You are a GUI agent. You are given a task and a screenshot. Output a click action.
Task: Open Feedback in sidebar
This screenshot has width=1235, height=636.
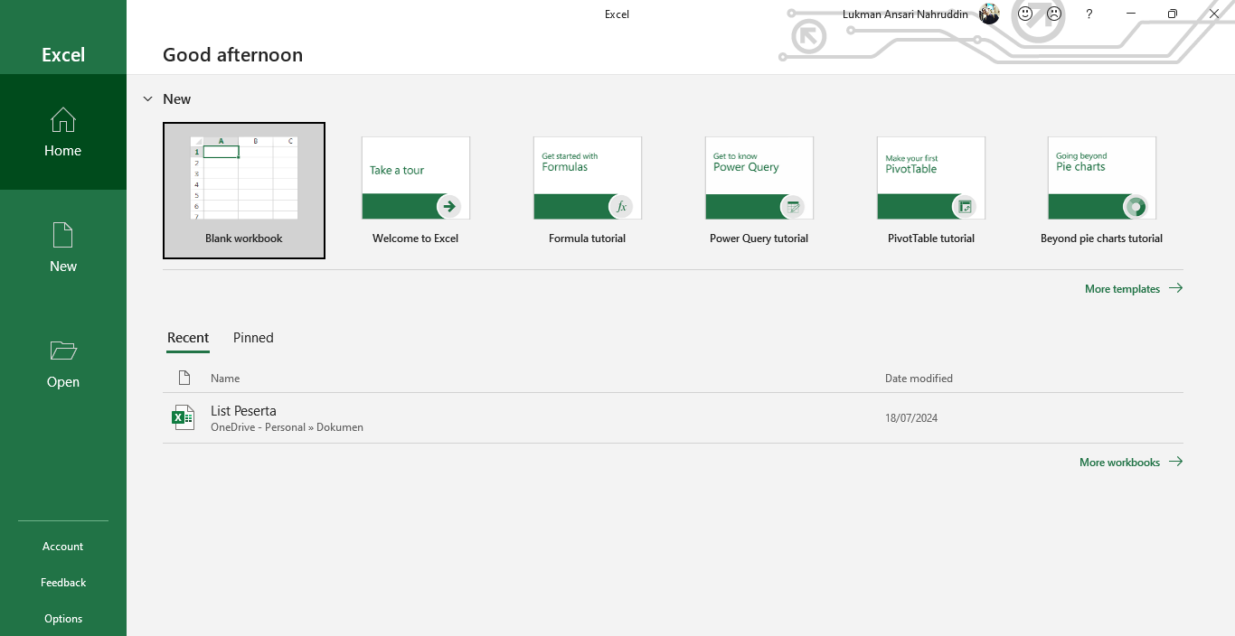(x=63, y=583)
